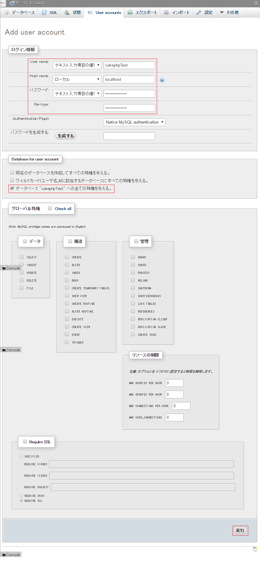Click the password input field
Viewport: 260px width, 561px height.
click(129, 94)
